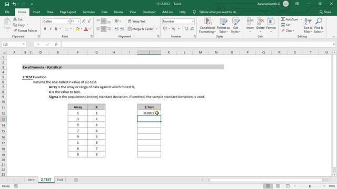Select column J header

[x=149, y=52]
